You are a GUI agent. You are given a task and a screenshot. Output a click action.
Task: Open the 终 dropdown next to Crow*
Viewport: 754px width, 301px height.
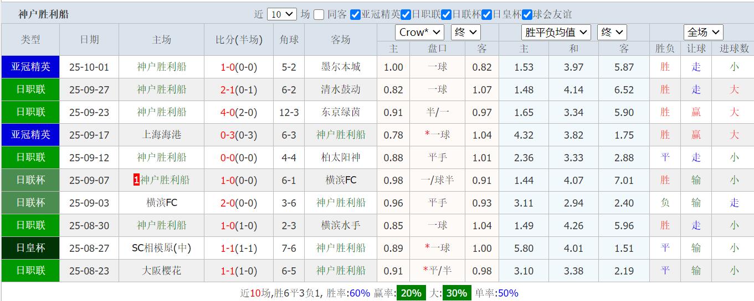click(x=466, y=33)
